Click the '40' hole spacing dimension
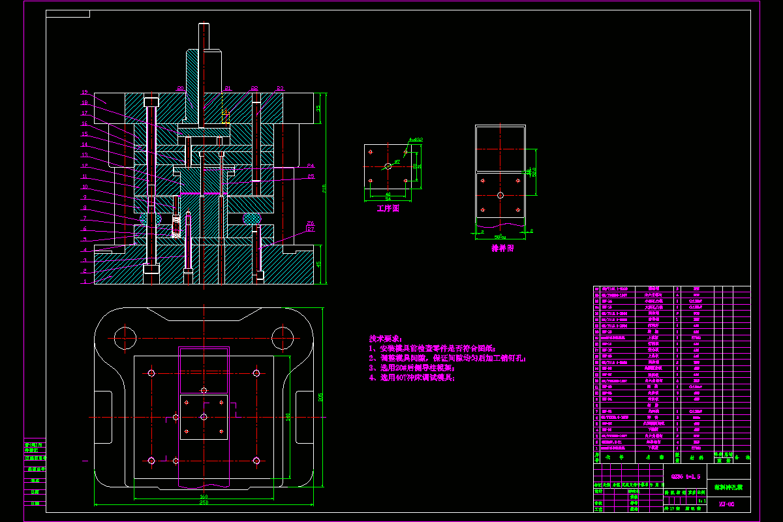Screen dimensions: 783x522 click(388, 194)
